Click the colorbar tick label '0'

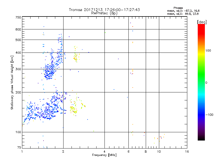click(x=206, y=83)
